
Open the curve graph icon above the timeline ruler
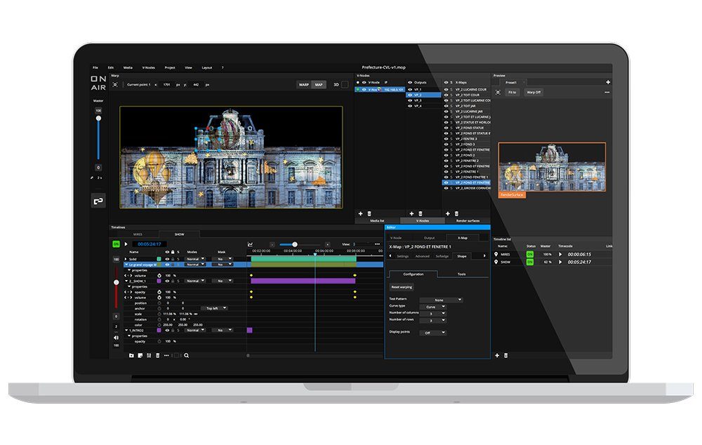click(x=251, y=244)
